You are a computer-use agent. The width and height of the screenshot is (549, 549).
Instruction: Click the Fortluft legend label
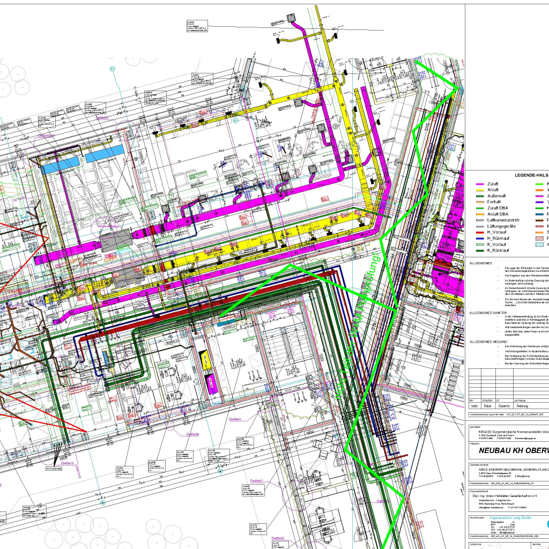(495, 202)
